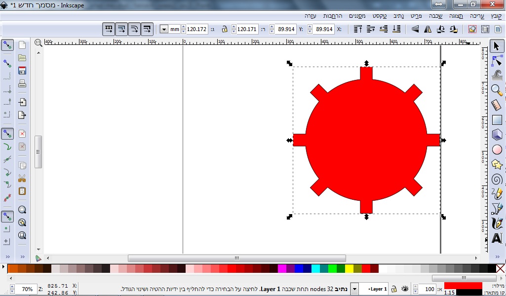Viewport: 506px width, 296px height.
Task: Open the עזרה (Help) menu
Action: [310, 16]
